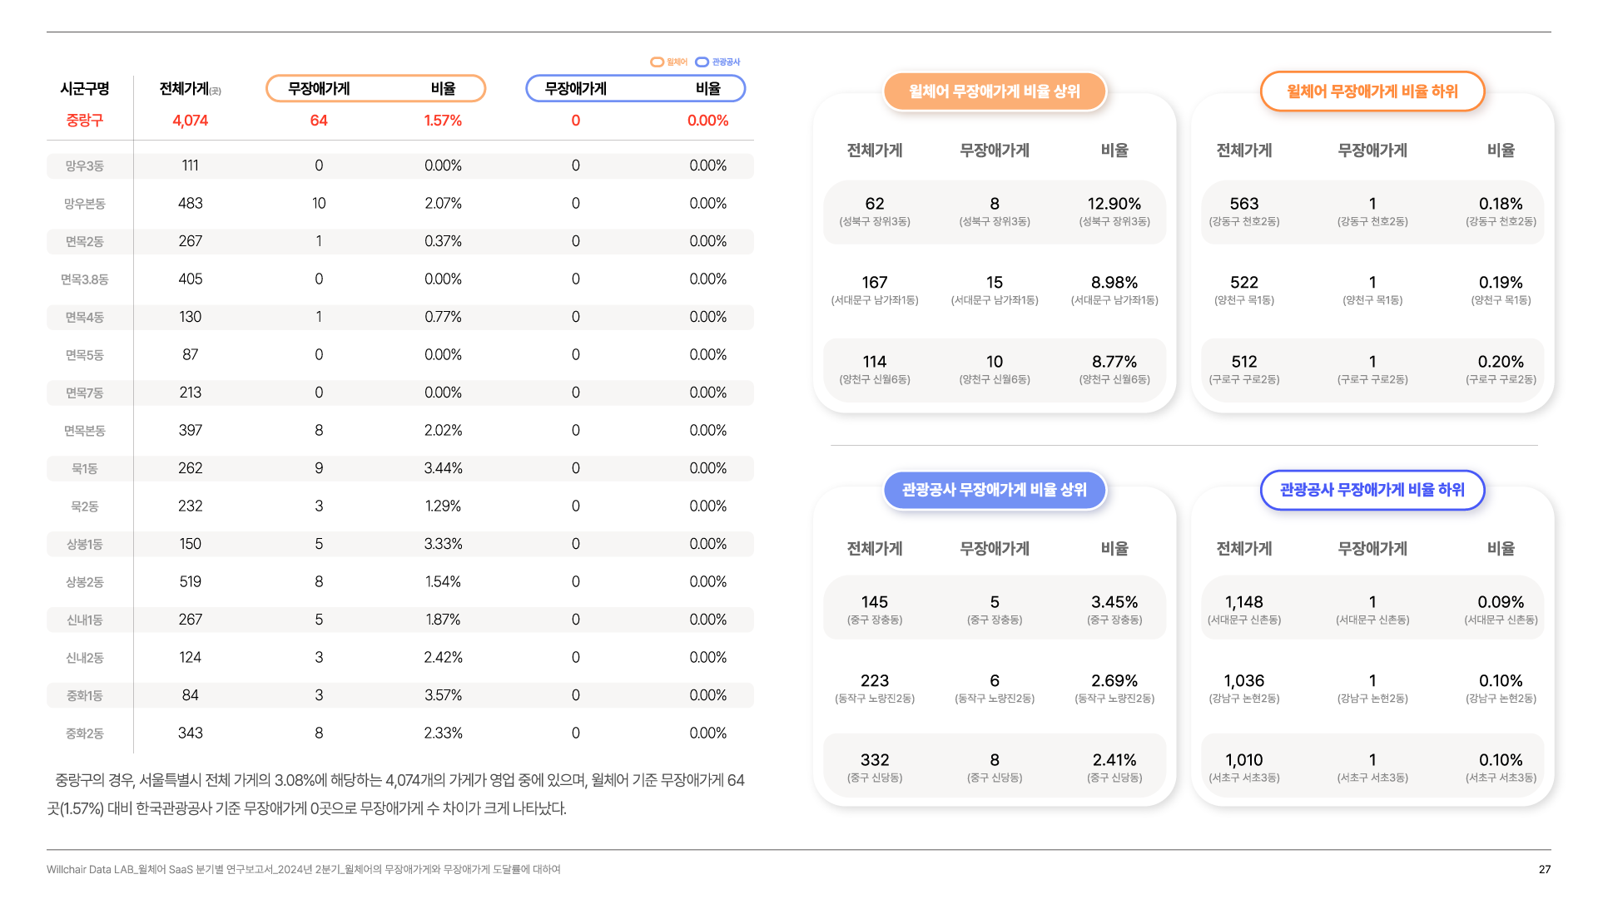The image size is (1598, 899).
Task: Click the blue 관광공사 legend marker
Action: pyautogui.click(x=702, y=62)
